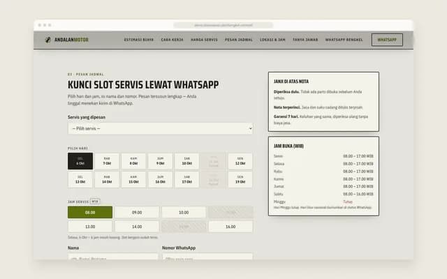Click the heading Kunci Slot Servis Lewat WhatsApp
The image size is (447, 279).
click(143, 85)
